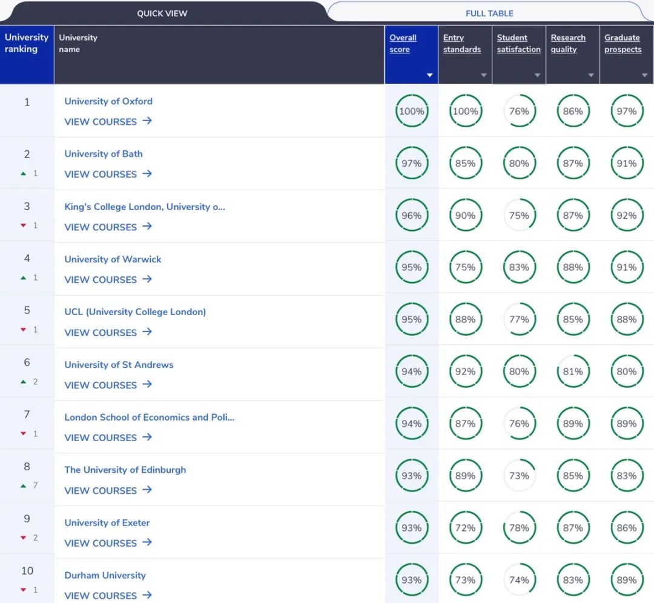Open the University of Oxford link
Image resolution: width=654 pixels, height=603 pixels.
click(x=108, y=101)
